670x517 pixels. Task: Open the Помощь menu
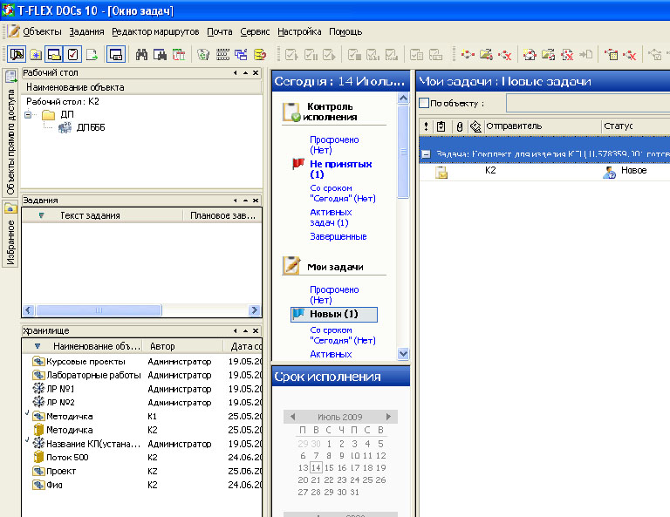coord(345,31)
